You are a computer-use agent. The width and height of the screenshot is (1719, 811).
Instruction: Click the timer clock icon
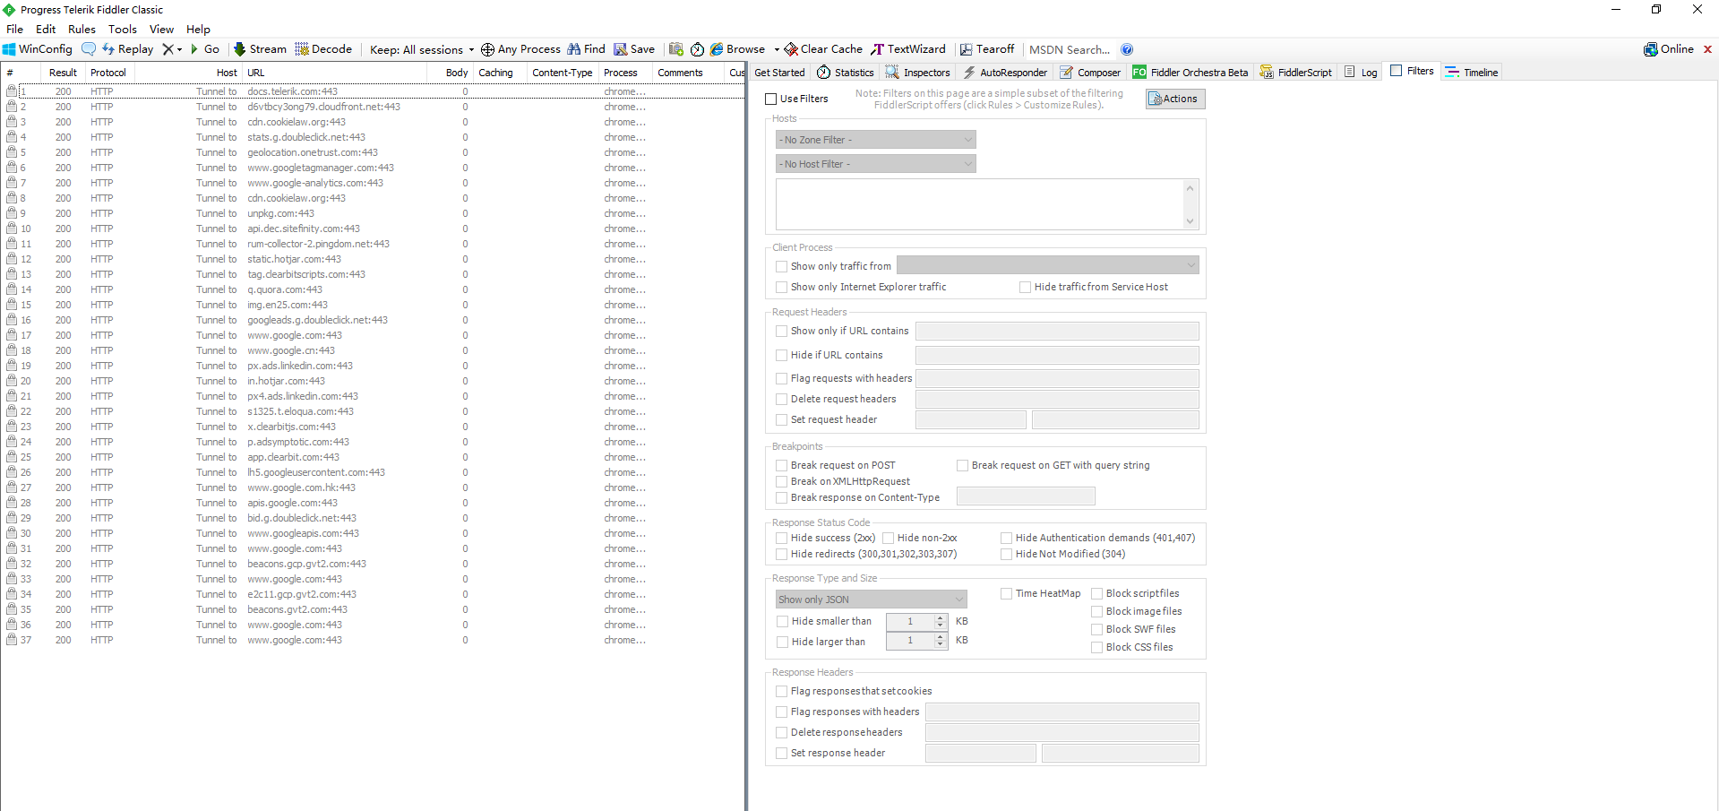click(697, 49)
